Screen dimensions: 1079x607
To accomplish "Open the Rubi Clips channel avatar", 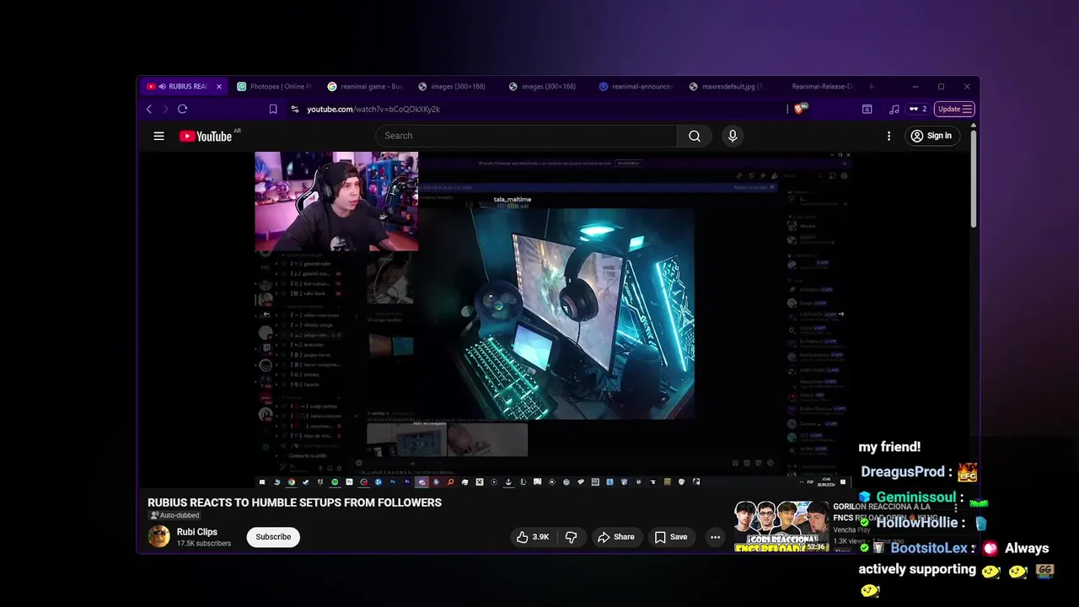I will (158, 537).
